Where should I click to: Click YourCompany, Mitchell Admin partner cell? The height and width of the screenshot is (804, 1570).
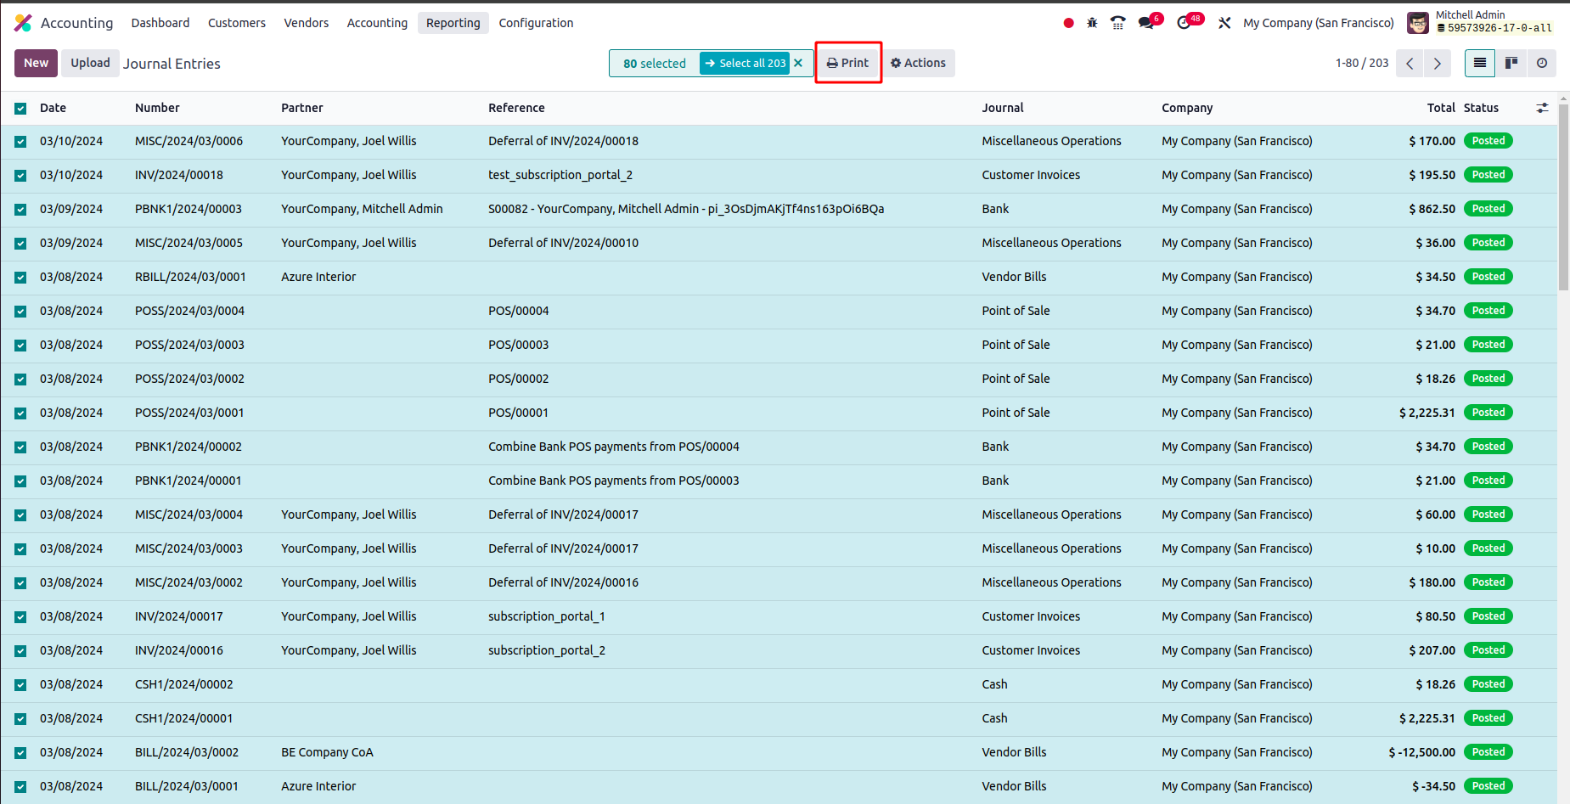[362, 209]
